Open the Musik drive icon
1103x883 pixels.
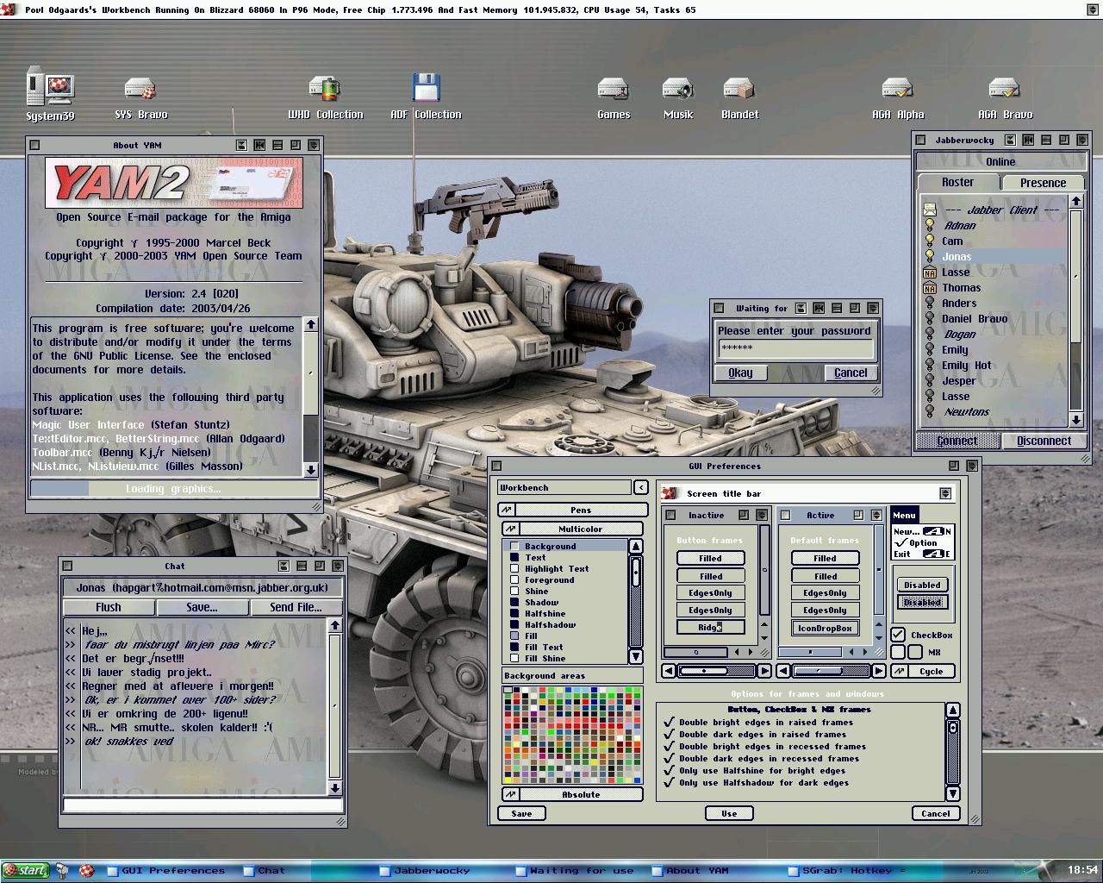coord(678,90)
